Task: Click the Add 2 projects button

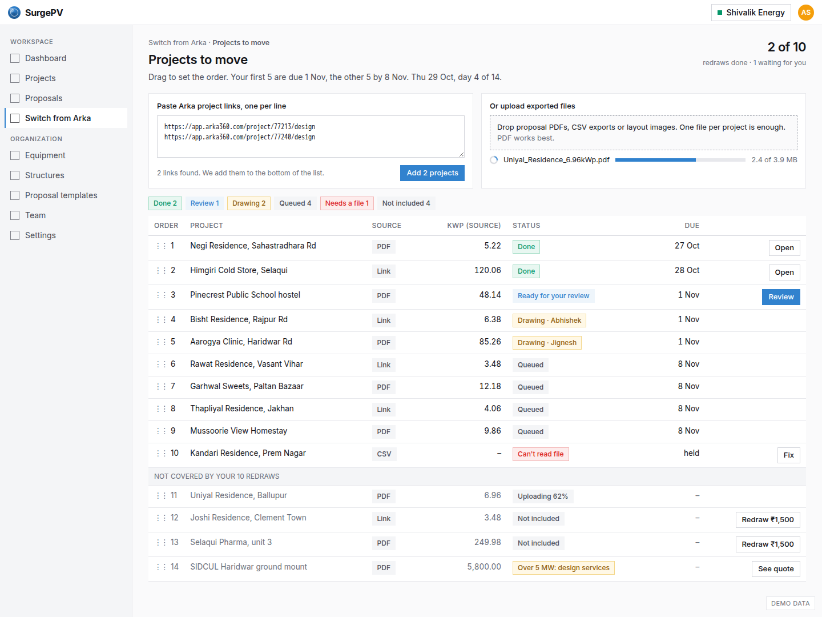Action: (432, 173)
